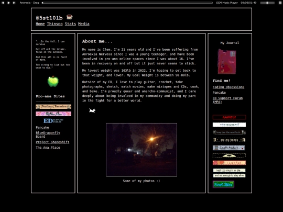Open the playlist icon at player's far right

point(280,3)
